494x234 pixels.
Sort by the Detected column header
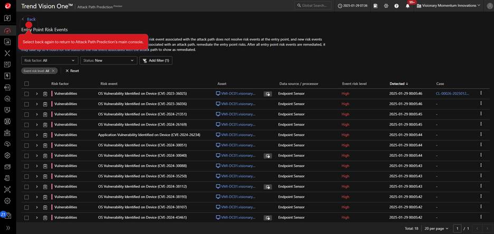399,84
